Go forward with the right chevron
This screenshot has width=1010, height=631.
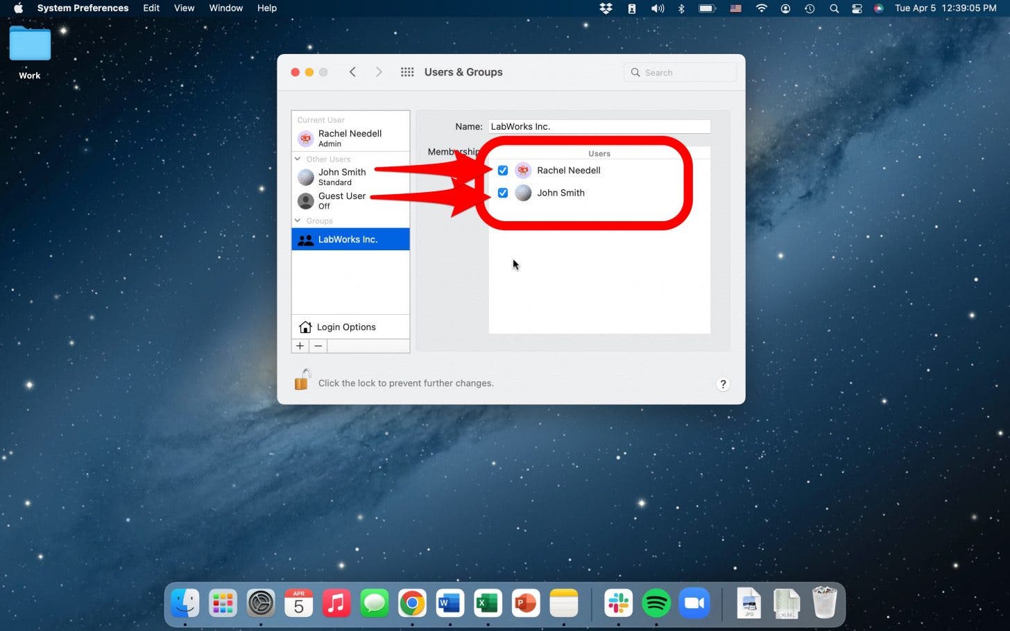click(379, 72)
